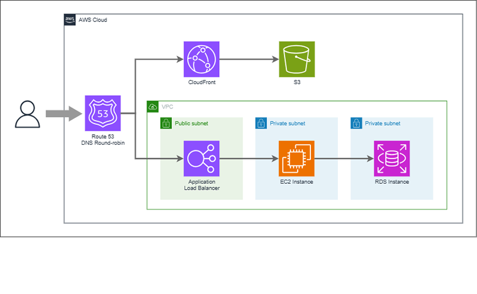The width and height of the screenshot is (477, 294).
Task: Select the Application Load Balancer icon
Action: [x=202, y=159]
